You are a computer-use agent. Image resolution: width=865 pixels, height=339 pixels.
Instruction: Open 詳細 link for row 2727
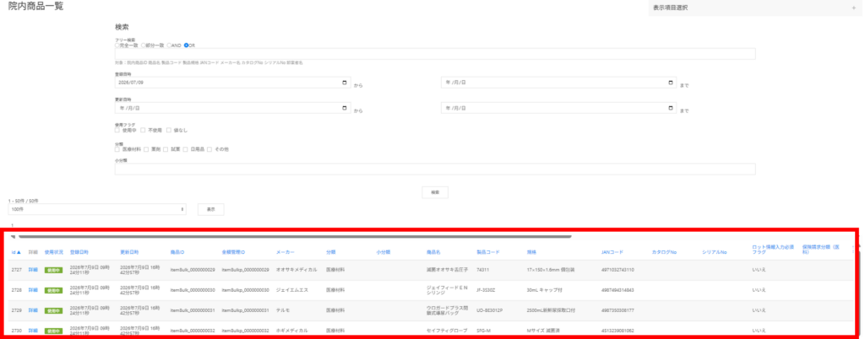coord(33,270)
